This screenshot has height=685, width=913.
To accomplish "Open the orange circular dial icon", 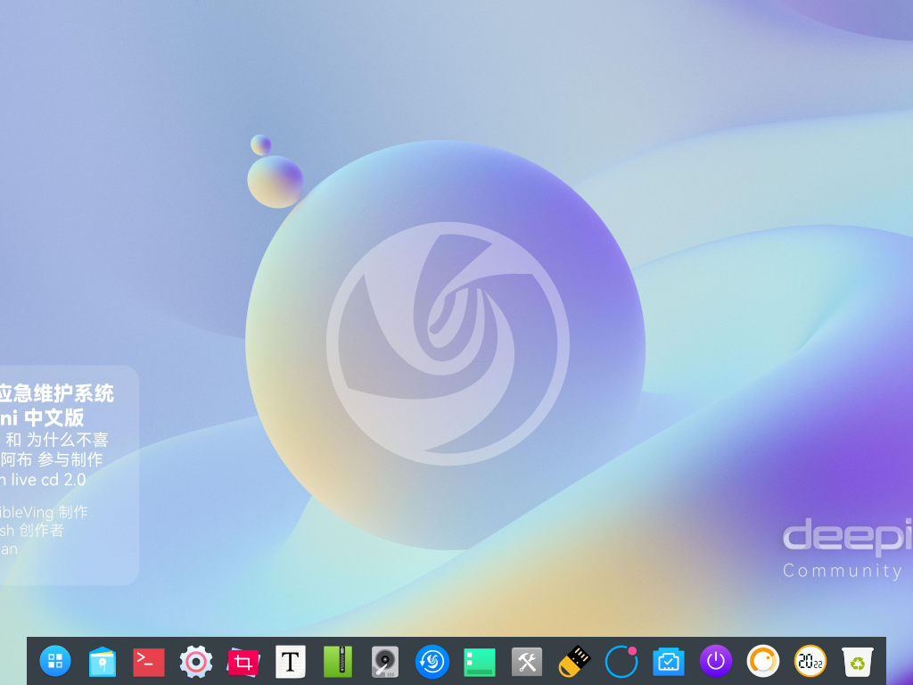I will point(763,662).
